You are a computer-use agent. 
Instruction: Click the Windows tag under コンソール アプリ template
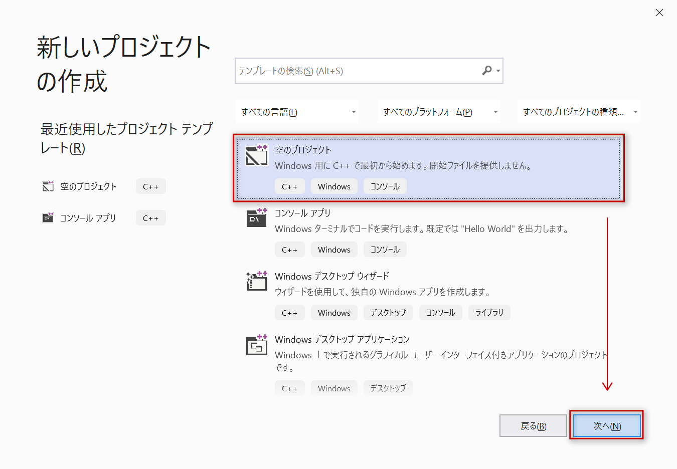(334, 250)
